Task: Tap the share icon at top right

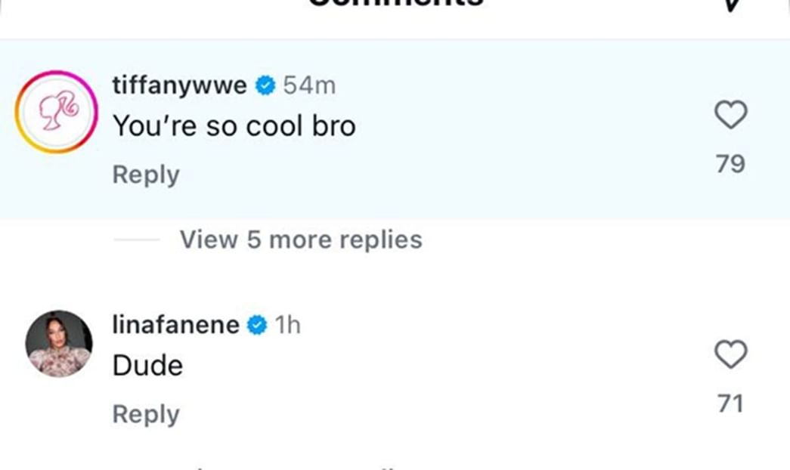Action: pos(730,5)
